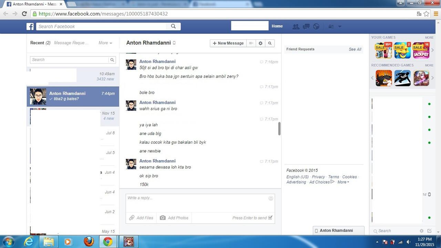Click the Home link in the top bar
Image resolution: width=441 pixels, height=248 pixels.
pos(277,26)
